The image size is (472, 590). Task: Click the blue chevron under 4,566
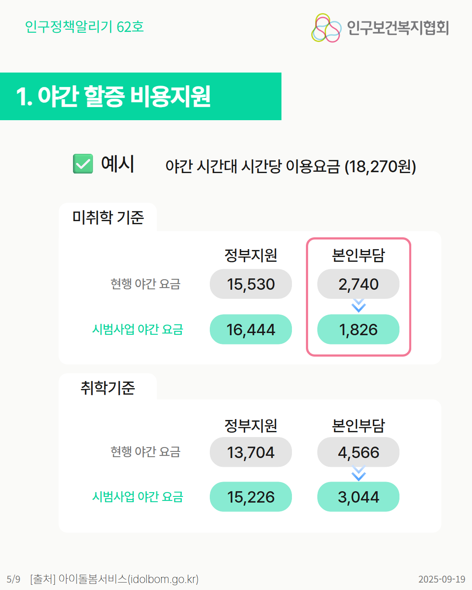(x=358, y=474)
